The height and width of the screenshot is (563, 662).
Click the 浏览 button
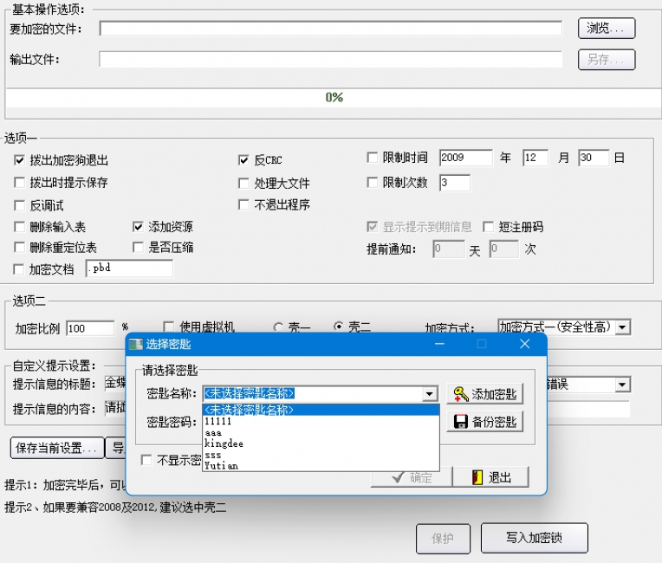606,29
